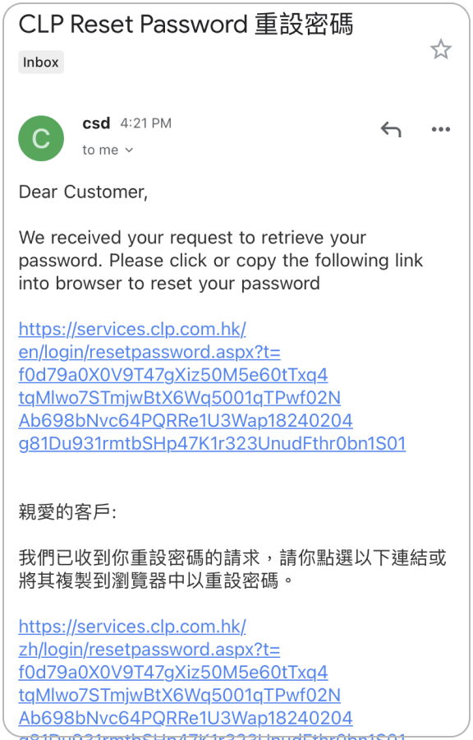The image size is (473, 740).
Task: Tap the reply arrow icon
Action: pos(391,129)
